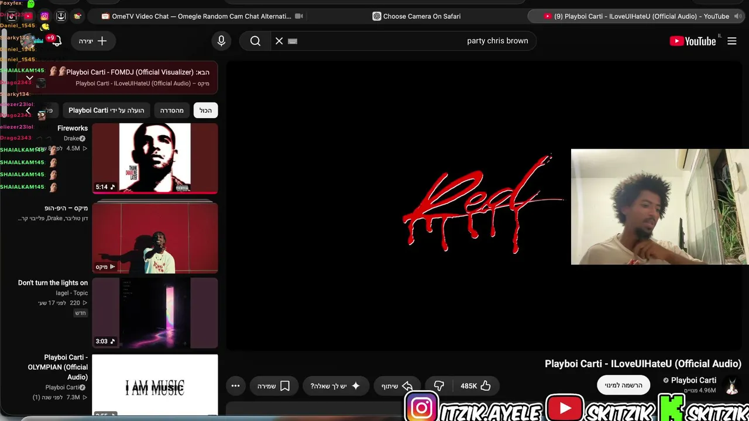This screenshot has width=749, height=421.
Task: Open the on-screen keyboard icon in search
Action: click(x=293, y=41)
